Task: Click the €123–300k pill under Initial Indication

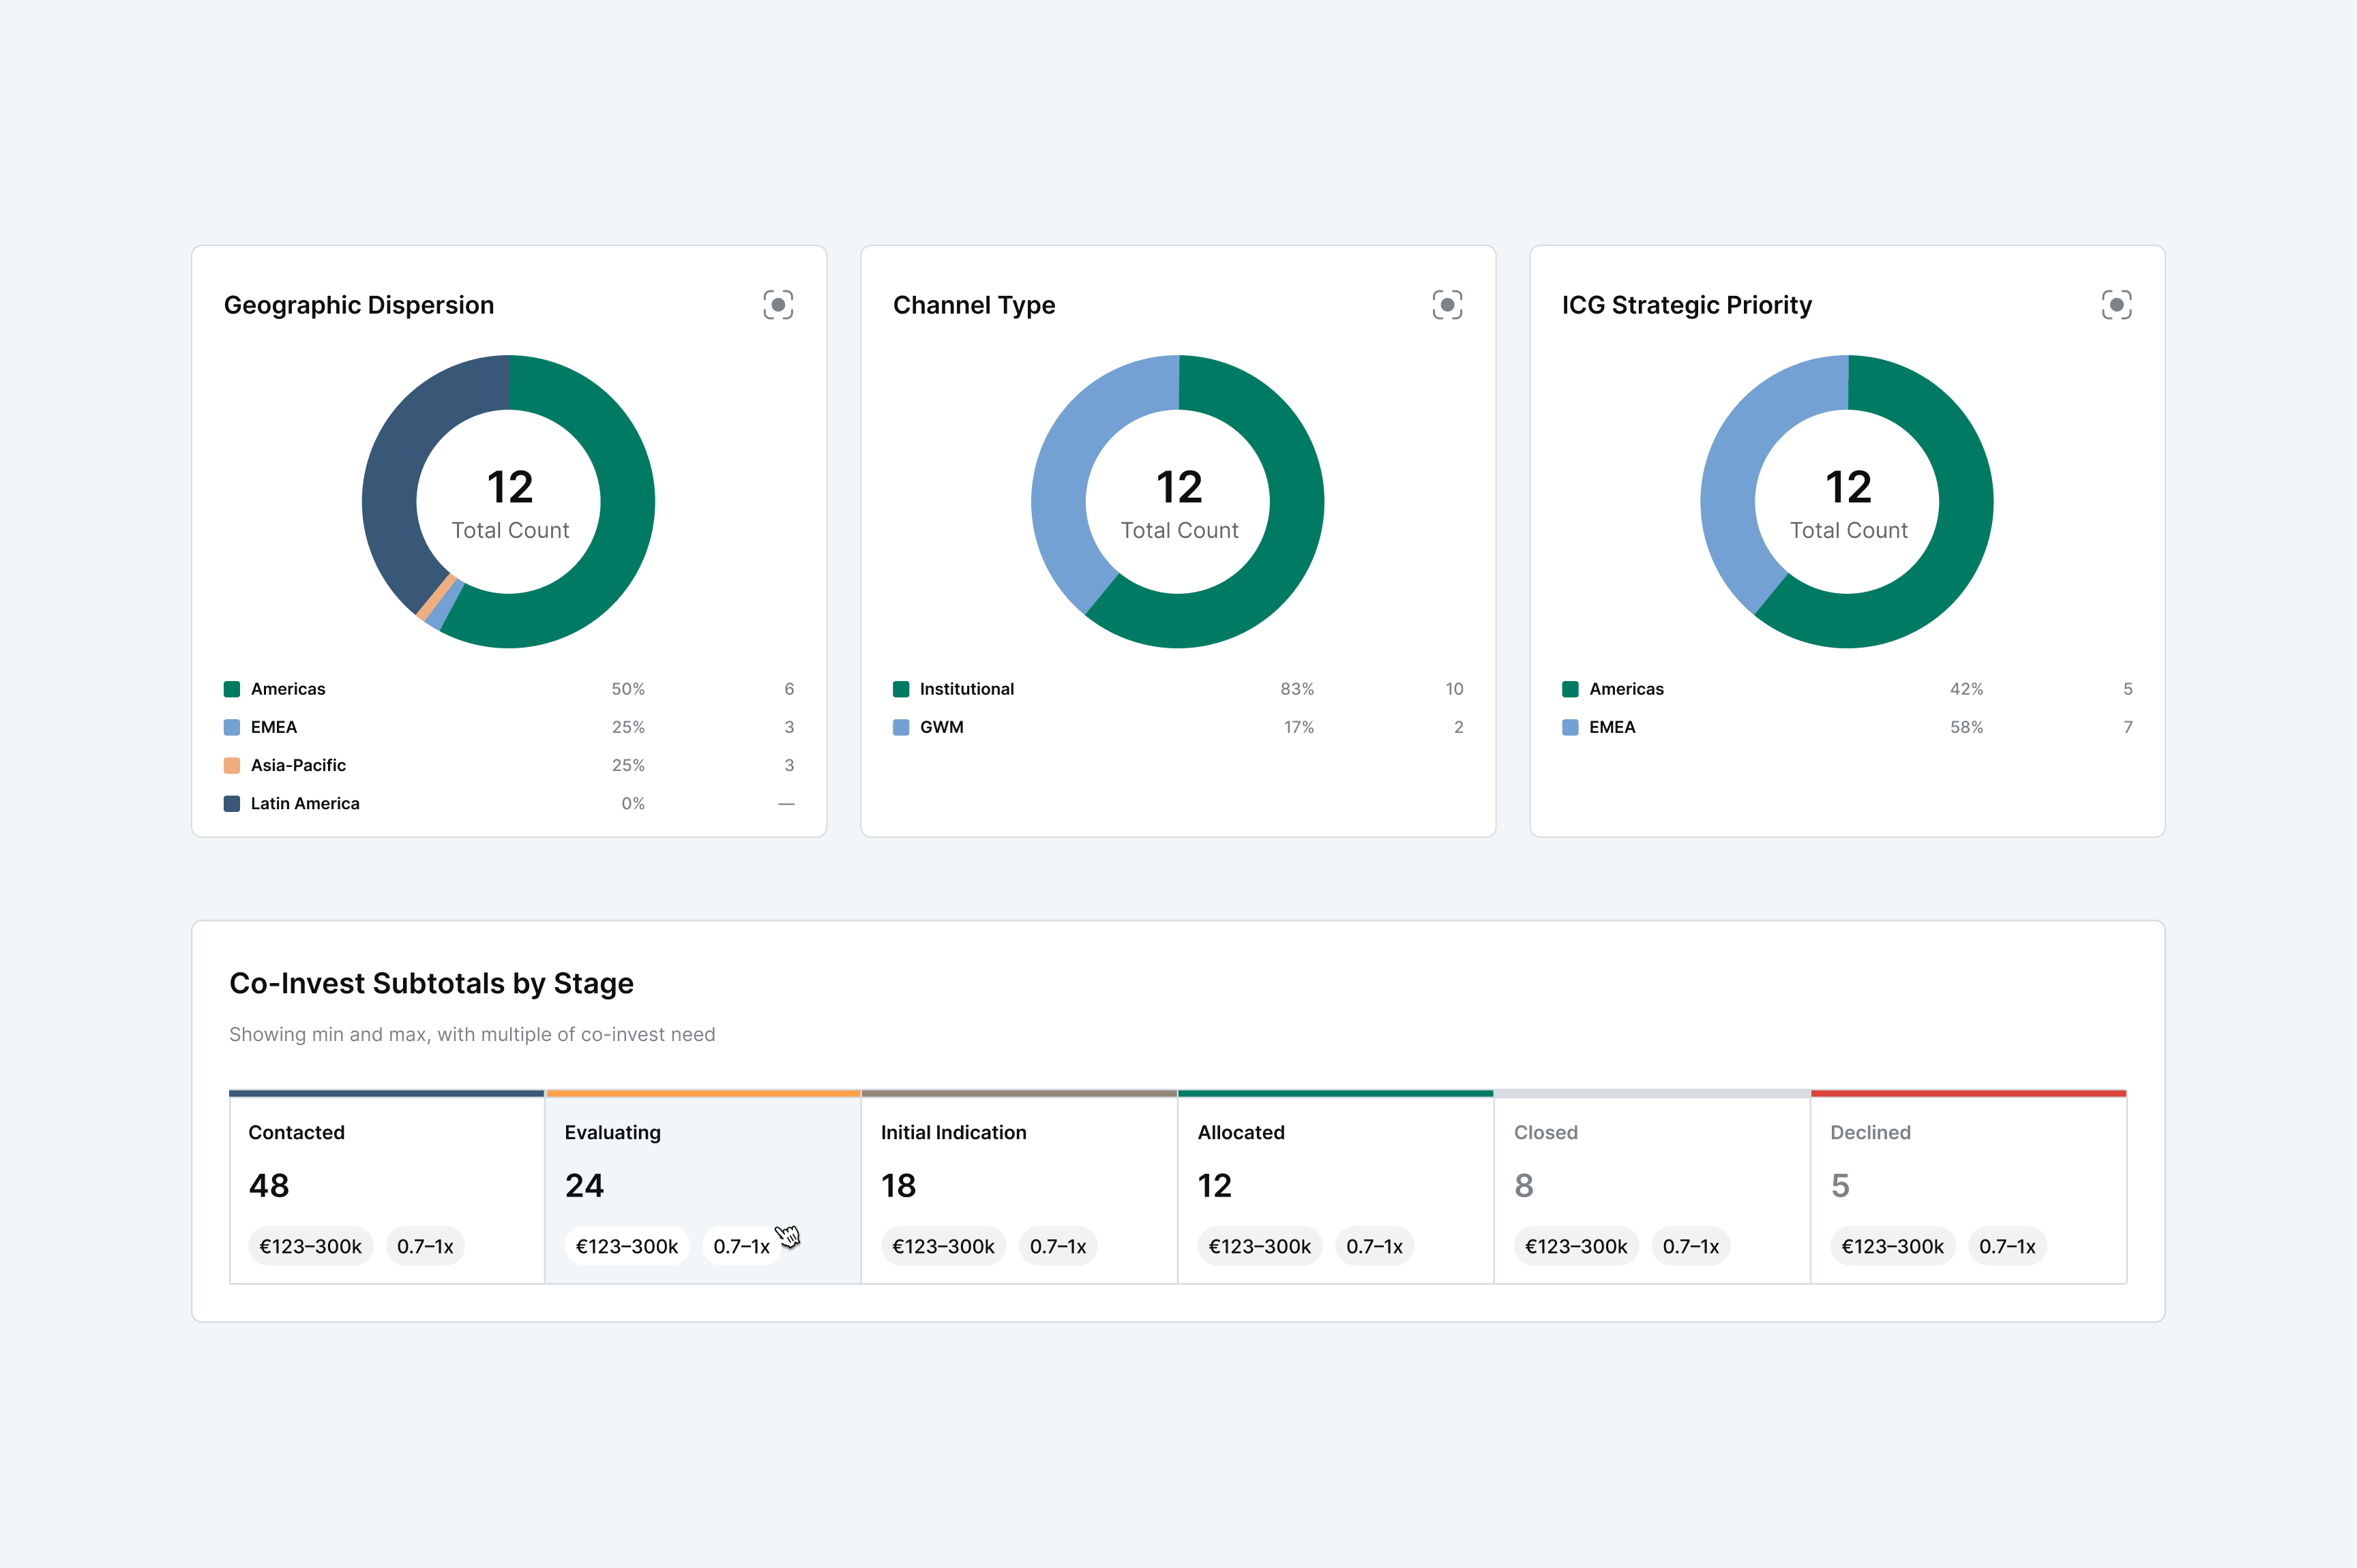Action: point(943,1246)
